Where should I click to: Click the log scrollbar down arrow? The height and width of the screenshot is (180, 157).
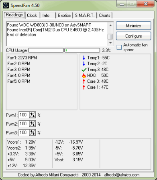pos(110,43)
